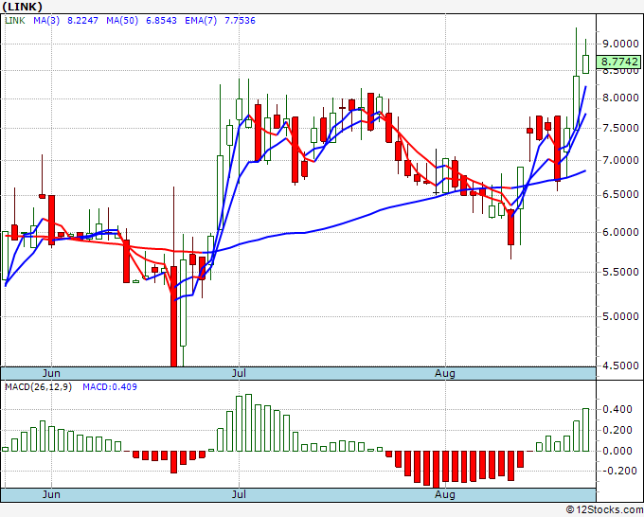Click Aug on the MACD panel axis
This screenshot has height=517, width=644.
[x=445, y=494]
